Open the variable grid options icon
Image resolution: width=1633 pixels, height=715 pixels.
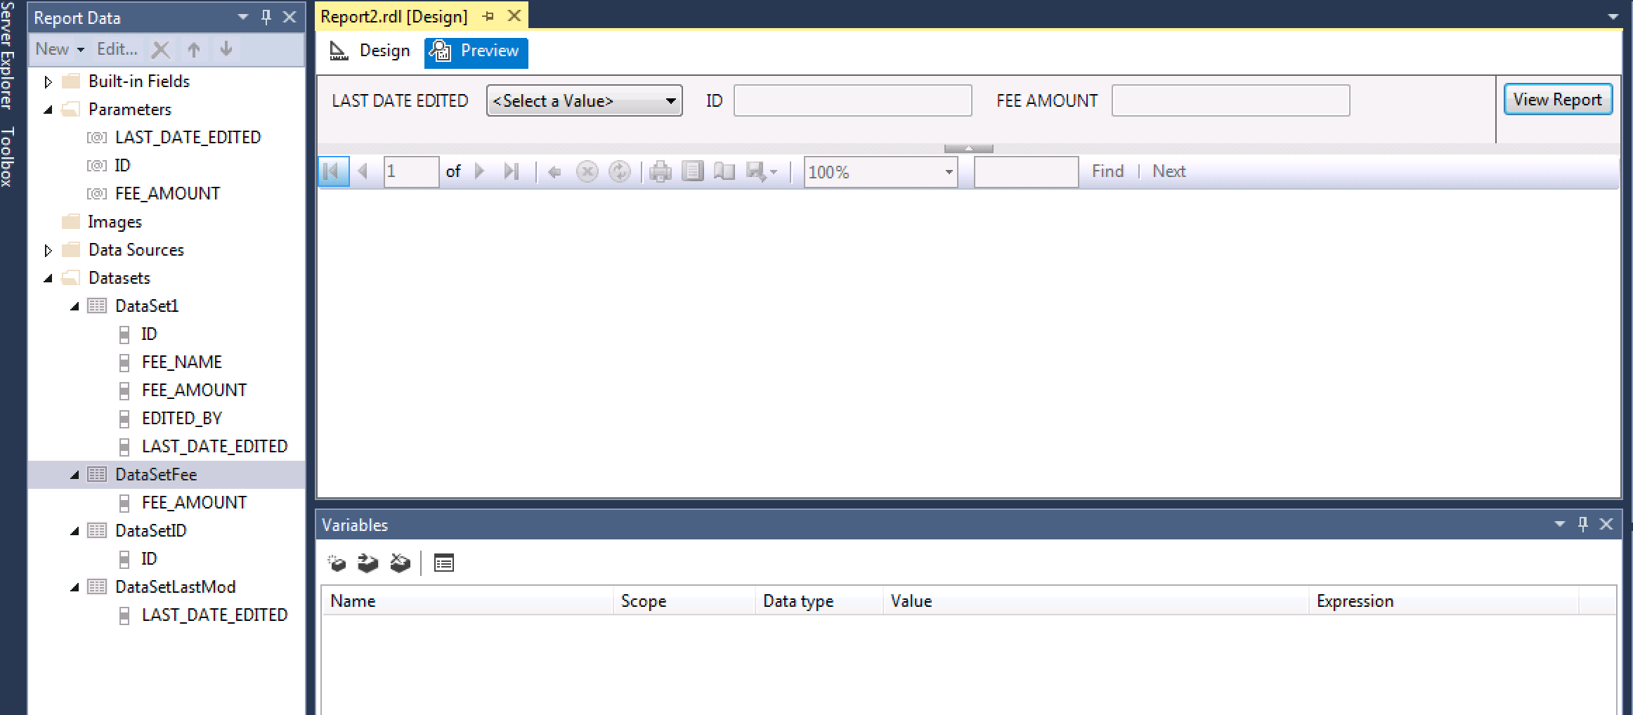point(444,563)
